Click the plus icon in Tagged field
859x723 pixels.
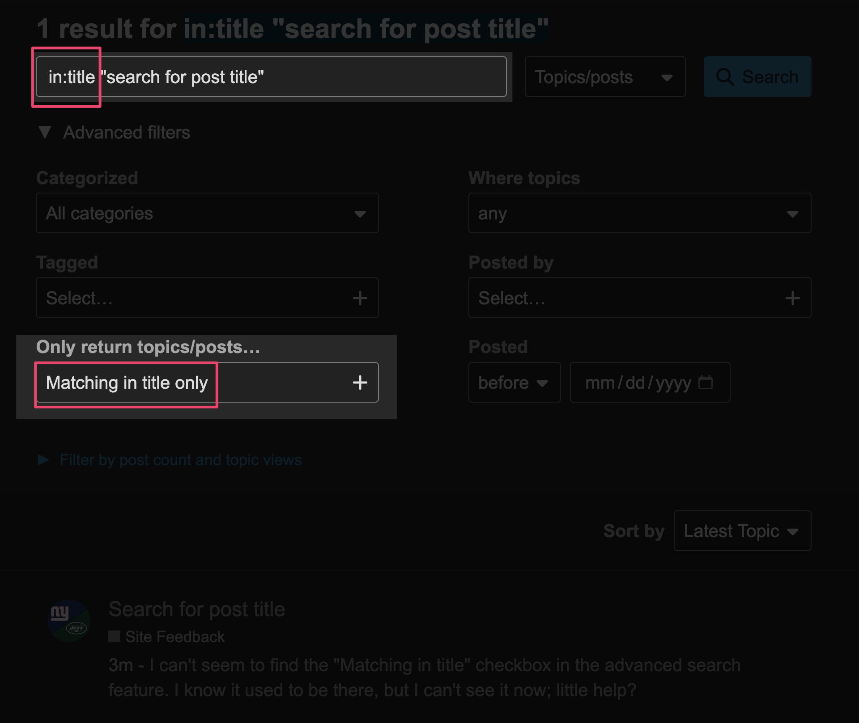pyautogui.click(x=360, y=298)
